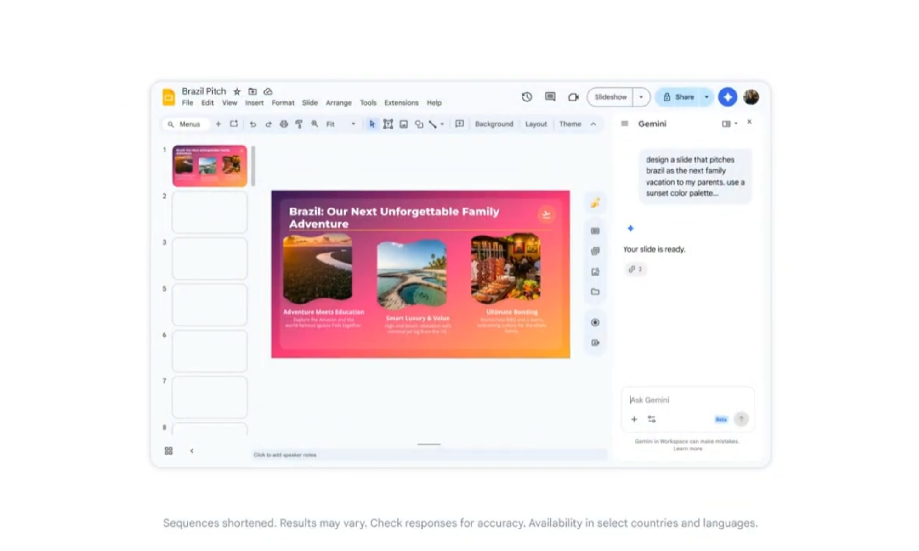Open the Text box tool

389,124
